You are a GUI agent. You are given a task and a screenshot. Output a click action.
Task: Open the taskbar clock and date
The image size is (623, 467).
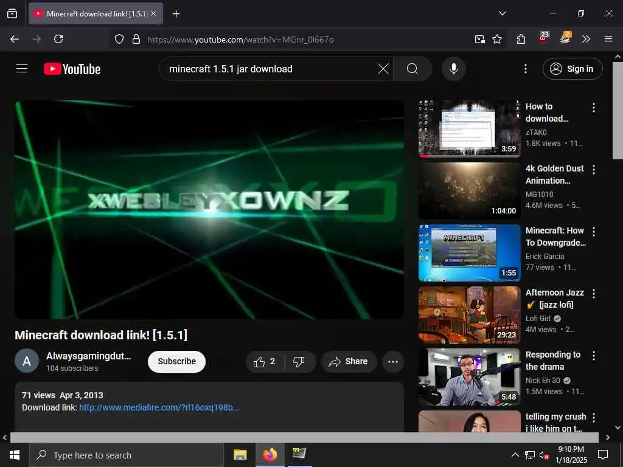(x=571, y=455)
